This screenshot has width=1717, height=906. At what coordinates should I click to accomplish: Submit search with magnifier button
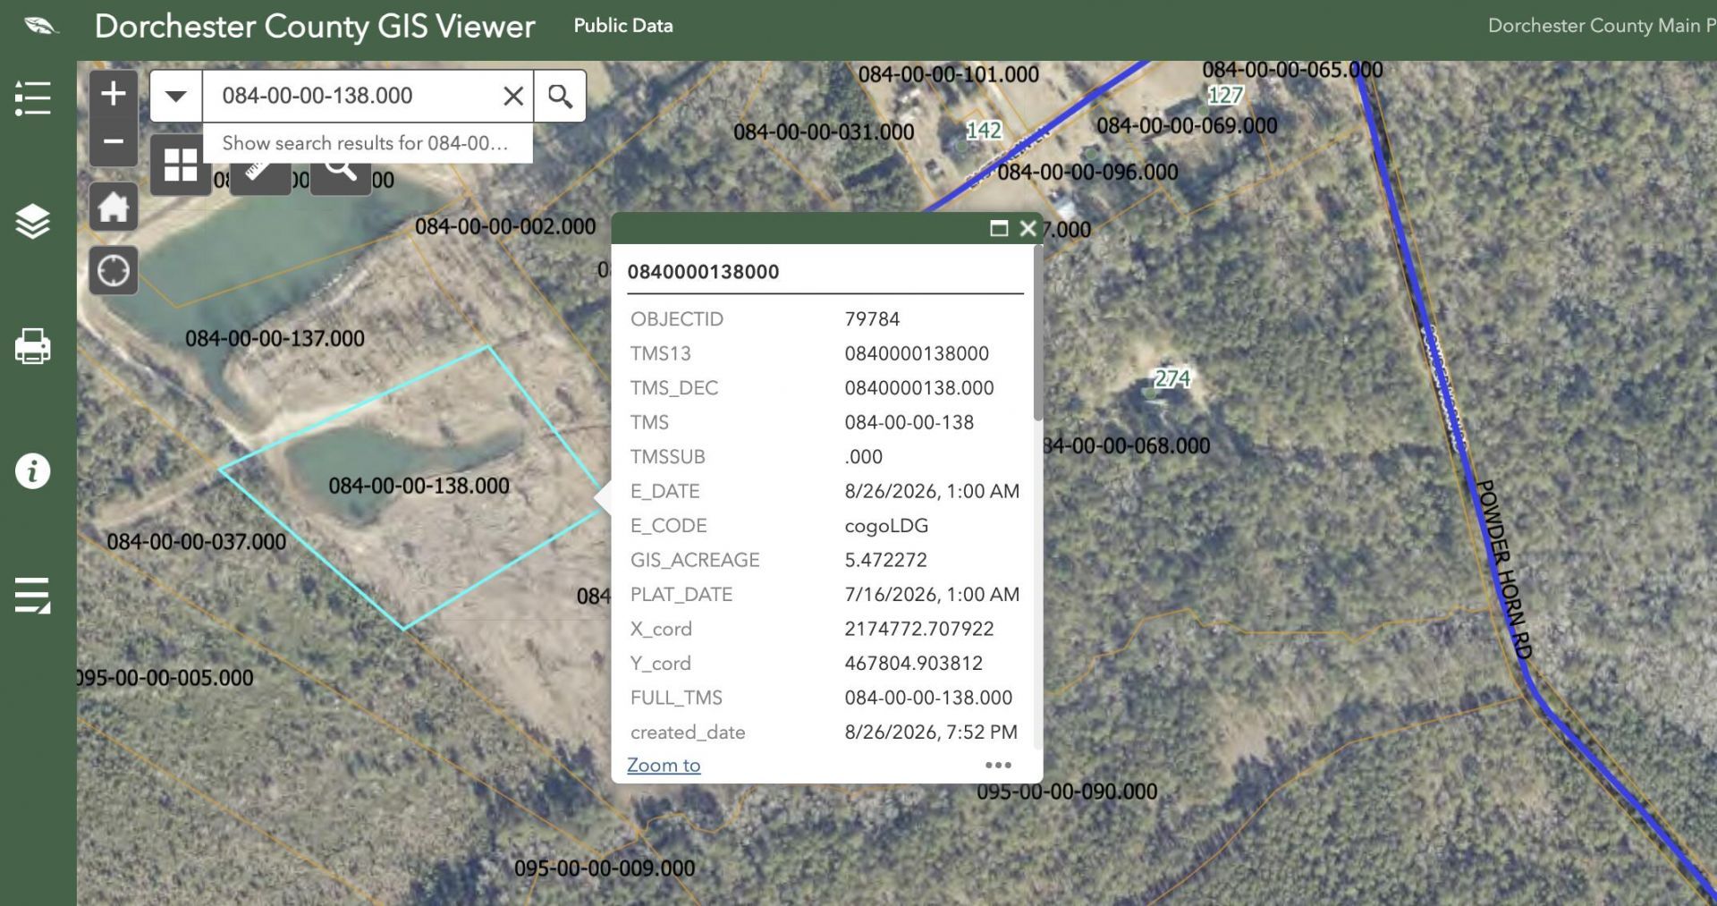(x=560, y=96)
